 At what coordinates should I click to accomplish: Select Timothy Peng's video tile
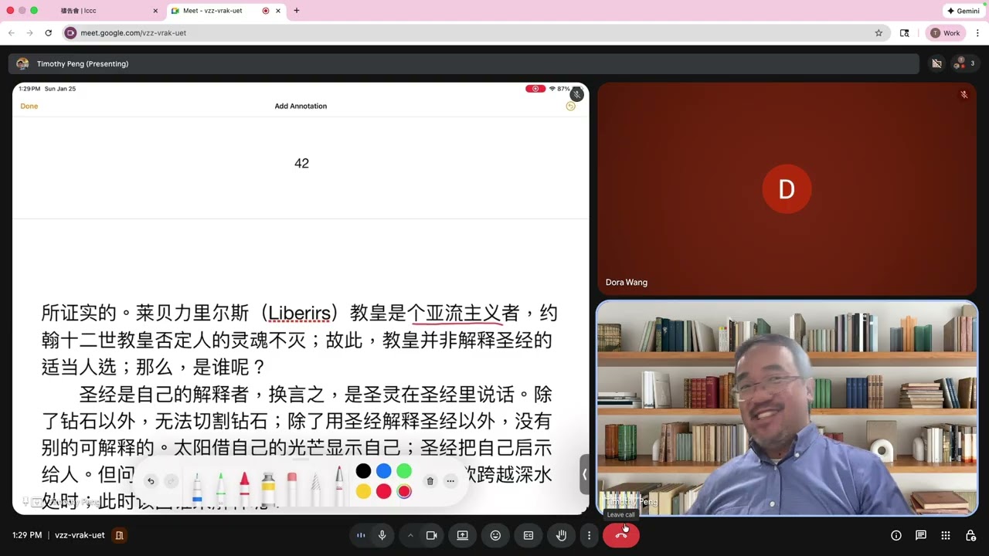(x=787, y=408)
